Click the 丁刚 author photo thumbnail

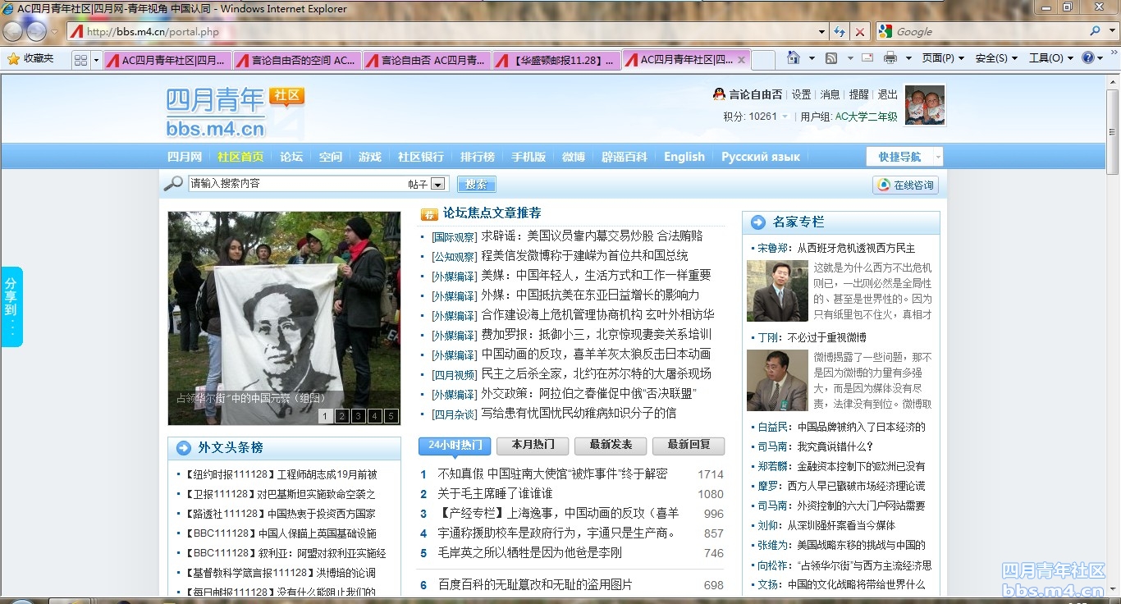click(x=777, y=380)
